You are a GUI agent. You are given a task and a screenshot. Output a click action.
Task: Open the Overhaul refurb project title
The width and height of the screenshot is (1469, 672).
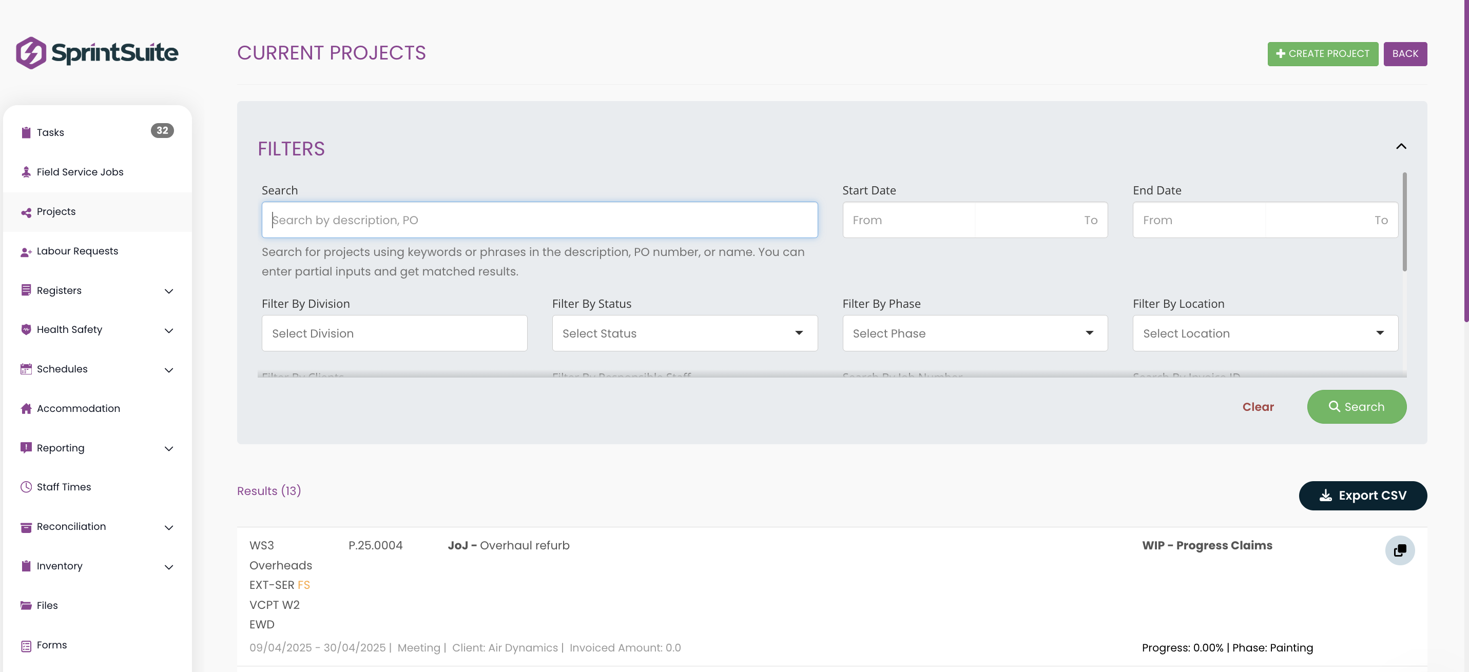(x=508, y=545)
